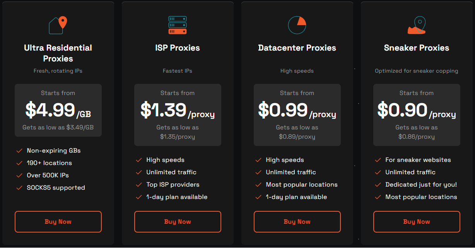Click the checkmark next to Top ISP providers
Screen dimensions: 475x248
pos(139,184)
